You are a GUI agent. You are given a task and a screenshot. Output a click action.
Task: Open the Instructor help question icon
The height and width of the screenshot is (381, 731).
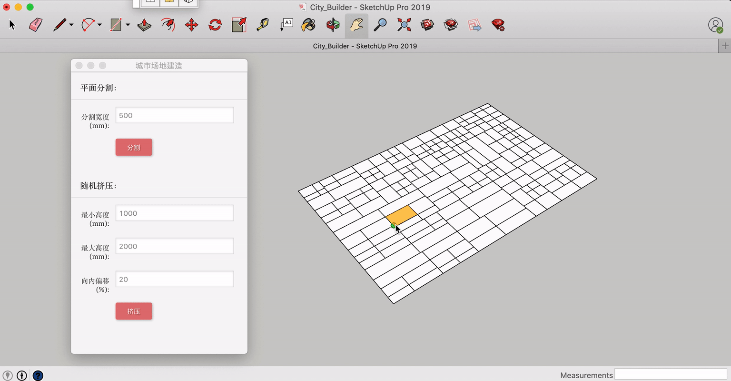pyautogui.click(x=38, y=375)
